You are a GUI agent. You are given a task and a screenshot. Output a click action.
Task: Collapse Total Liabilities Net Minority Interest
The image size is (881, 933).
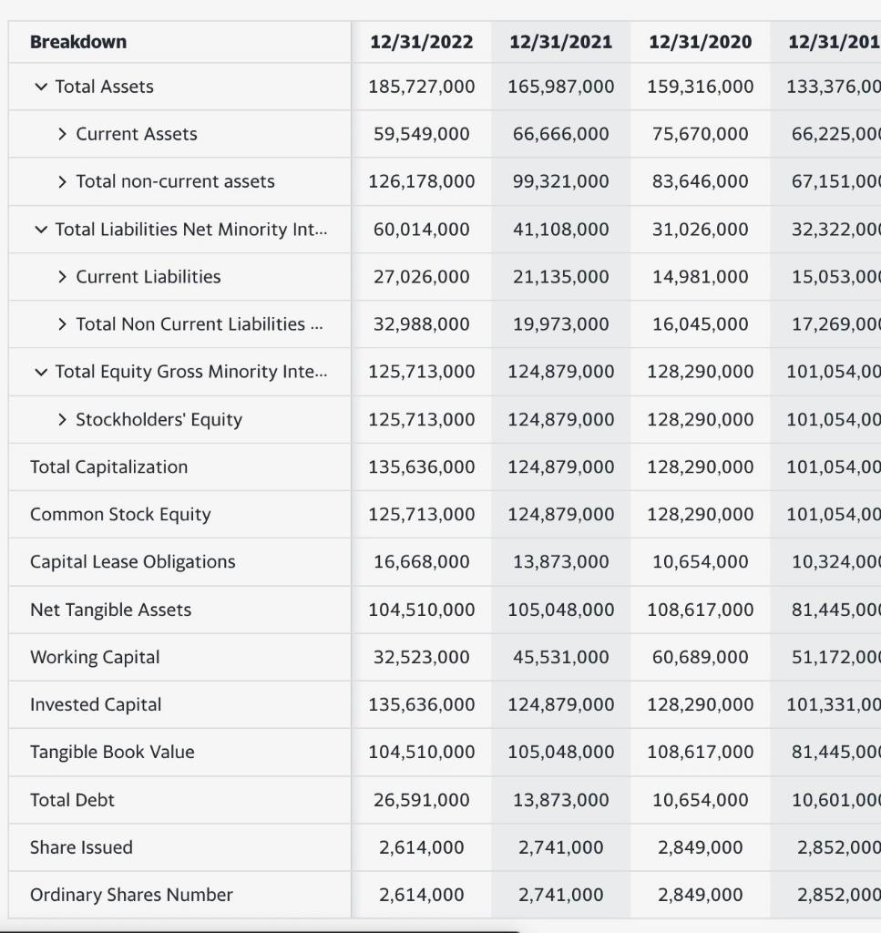click(38, 229)
